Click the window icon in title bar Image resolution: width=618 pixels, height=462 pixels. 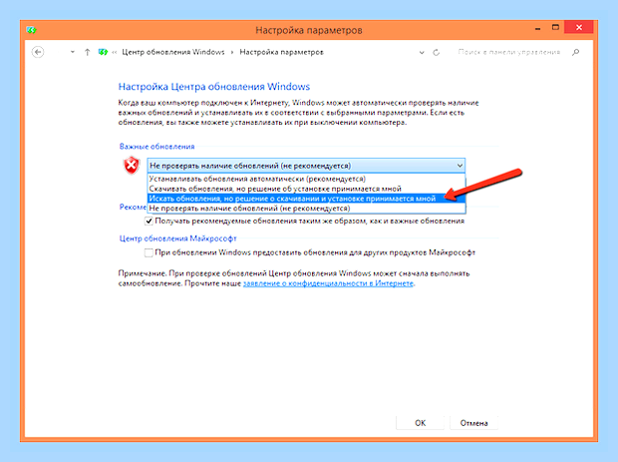31,30
